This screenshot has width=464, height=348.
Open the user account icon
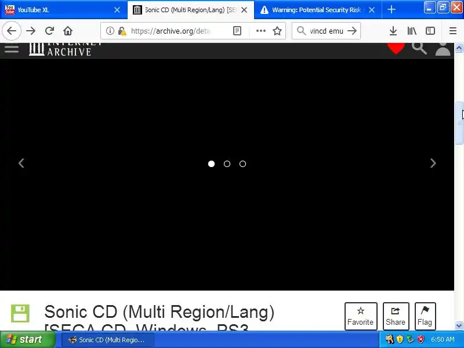tap(443, 49)
